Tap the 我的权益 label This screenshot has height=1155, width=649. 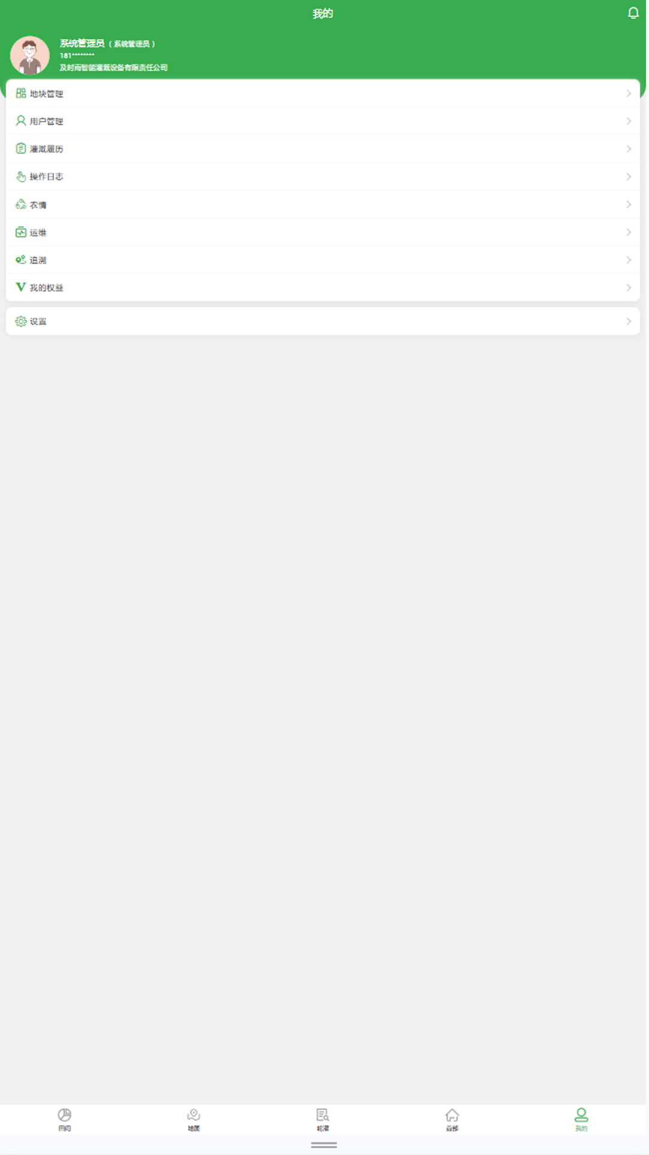[46, 288]
